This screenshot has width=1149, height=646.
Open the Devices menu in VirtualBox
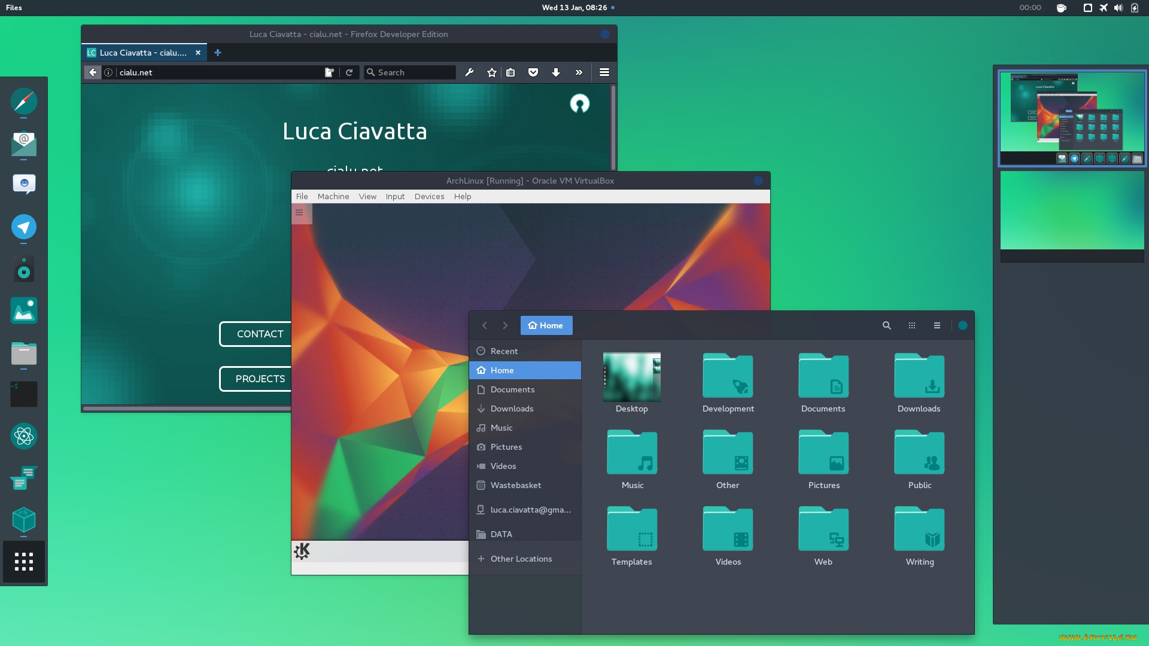click(429, 196)
